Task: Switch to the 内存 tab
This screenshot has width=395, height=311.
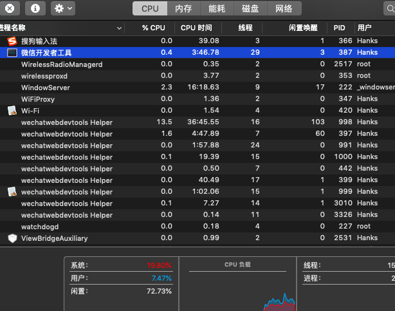Action: (x=183, y=8)
